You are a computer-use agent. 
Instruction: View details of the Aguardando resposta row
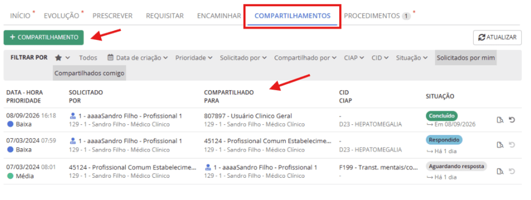click(x=500, y=172)
